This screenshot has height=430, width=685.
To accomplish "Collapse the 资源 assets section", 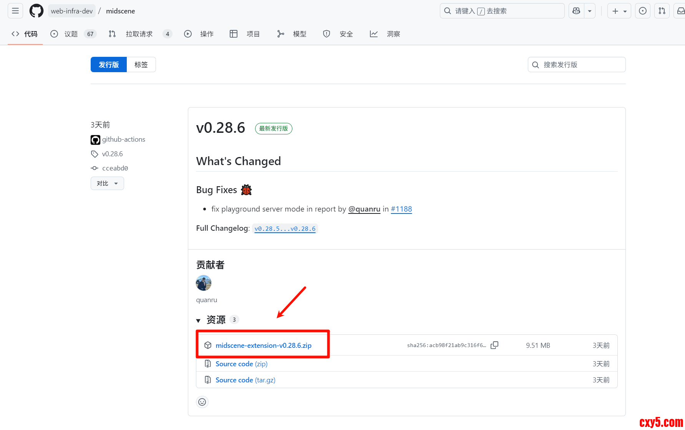I will click(198, 320).
